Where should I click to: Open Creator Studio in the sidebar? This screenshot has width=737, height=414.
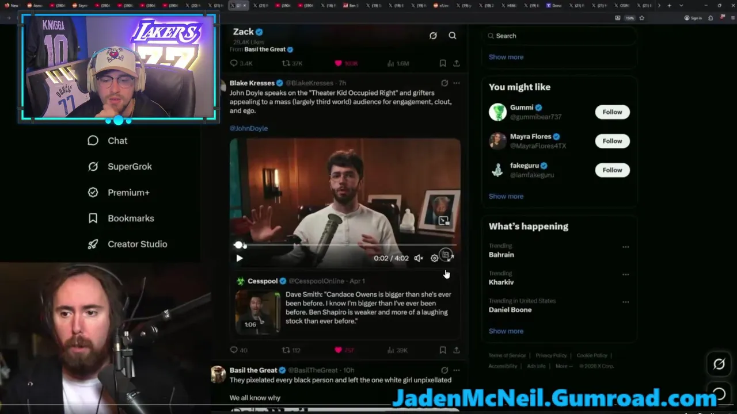[127, 244]
